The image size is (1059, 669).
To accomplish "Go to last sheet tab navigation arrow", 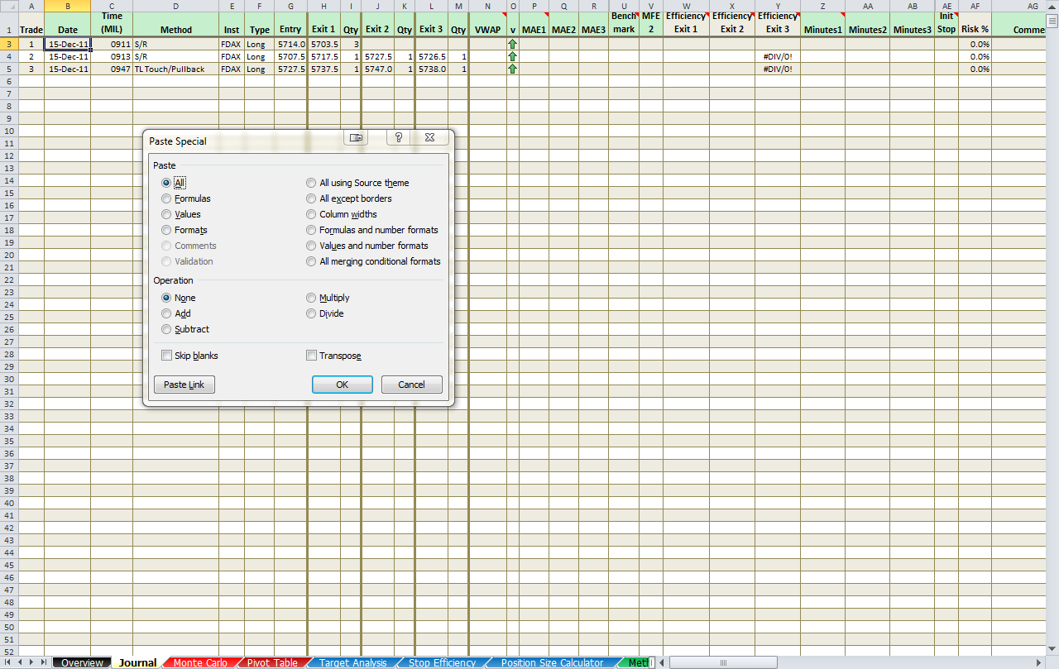I will [44, 662].
